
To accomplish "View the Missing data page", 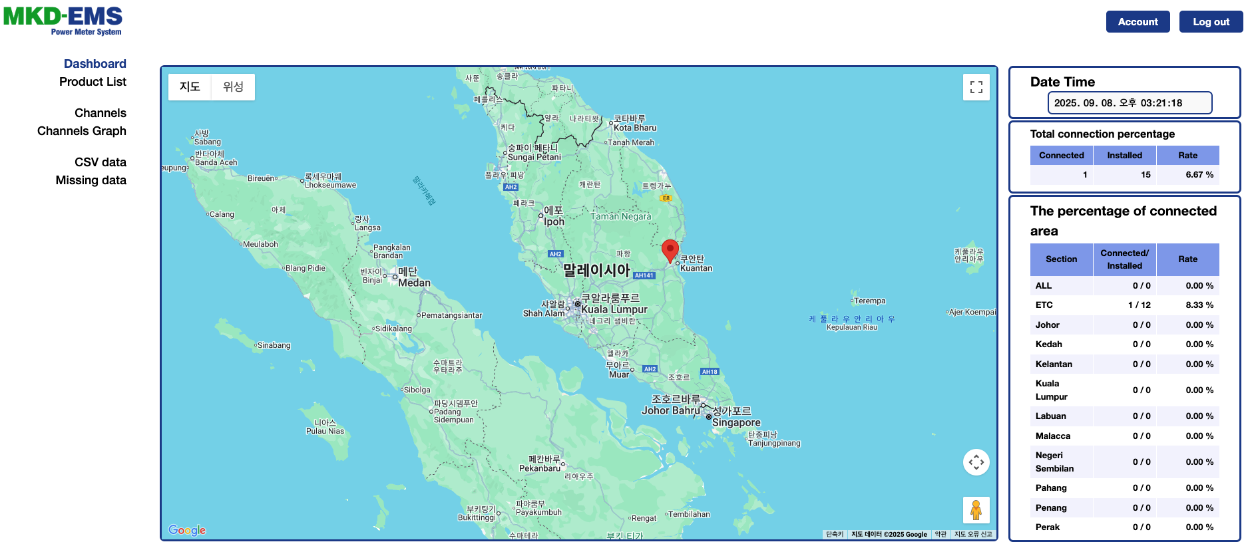I will point(91,180).
